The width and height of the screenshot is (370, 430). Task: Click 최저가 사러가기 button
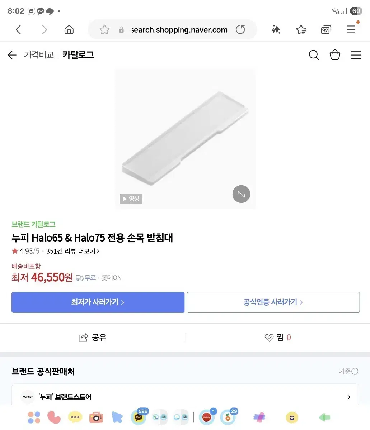coord(98,302)
